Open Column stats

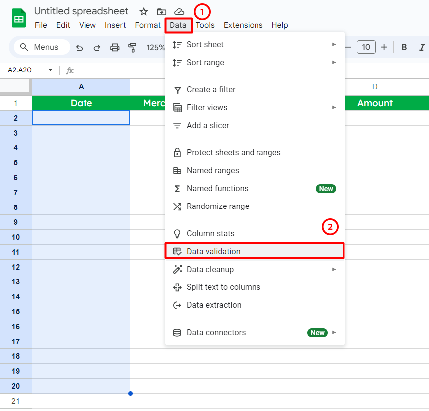(x=255, y=233)
